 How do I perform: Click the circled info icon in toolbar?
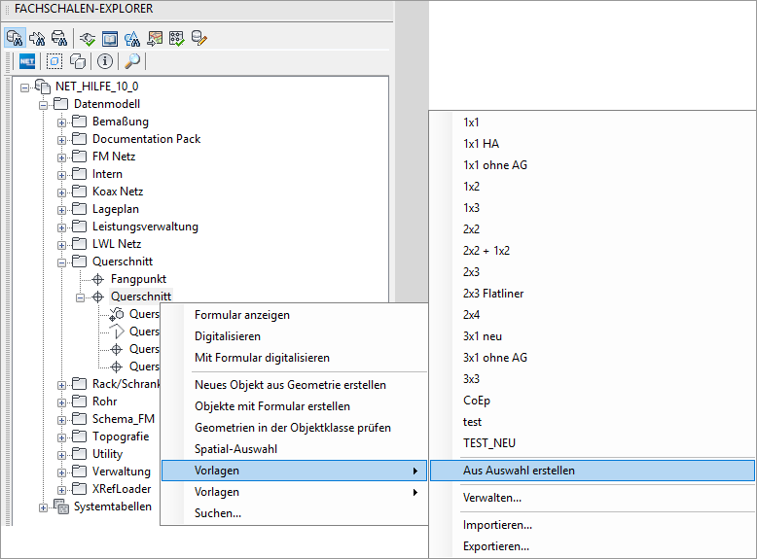point(104,61)
